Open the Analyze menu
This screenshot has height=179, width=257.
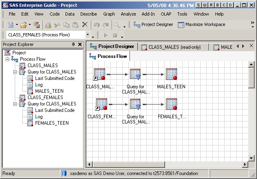point(128,14)
